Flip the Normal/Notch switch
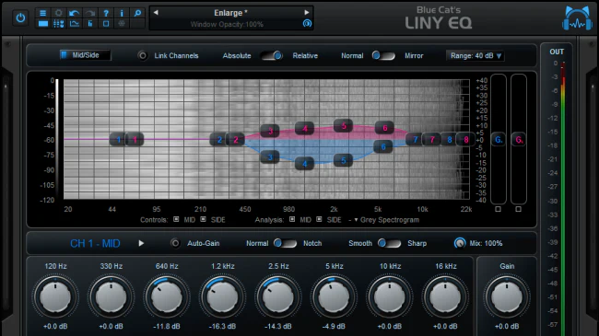 coord(285,243)
